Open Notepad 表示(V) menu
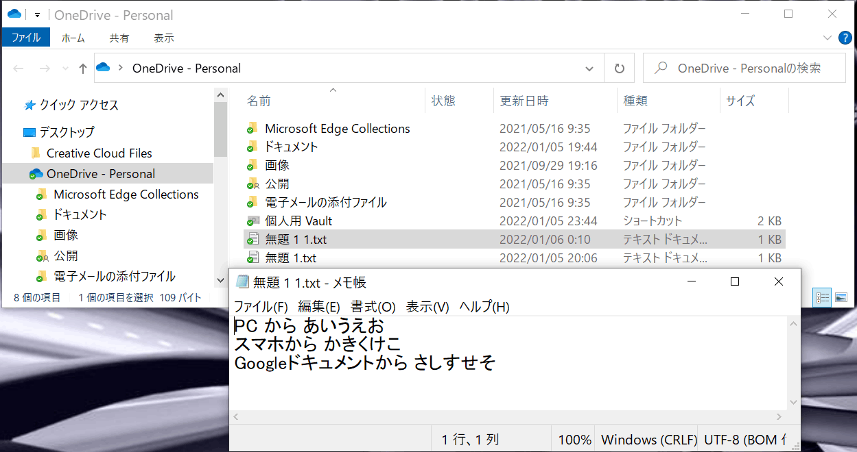857x452 pixels. pos(427,306)
